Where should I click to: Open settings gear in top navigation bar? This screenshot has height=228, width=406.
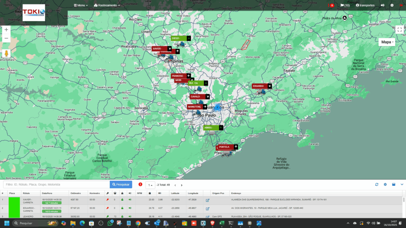(392, 6)
